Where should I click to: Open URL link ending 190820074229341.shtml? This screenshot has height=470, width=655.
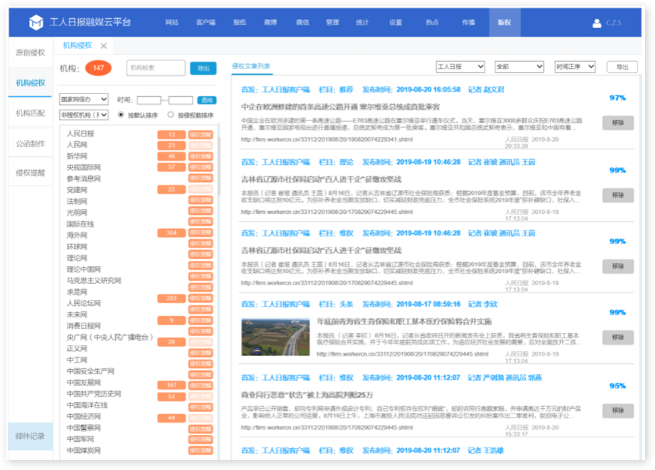coord(326,139)
